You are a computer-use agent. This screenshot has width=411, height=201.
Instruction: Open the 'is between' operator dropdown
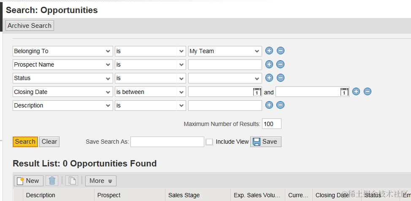click(181, 92)
